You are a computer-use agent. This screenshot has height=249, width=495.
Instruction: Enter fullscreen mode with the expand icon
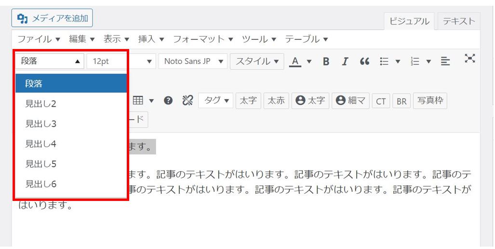[469, 59]
